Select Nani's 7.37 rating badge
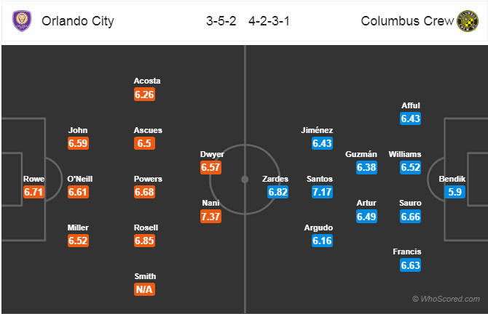Screen dimensions: 488x314 point(211,217)
